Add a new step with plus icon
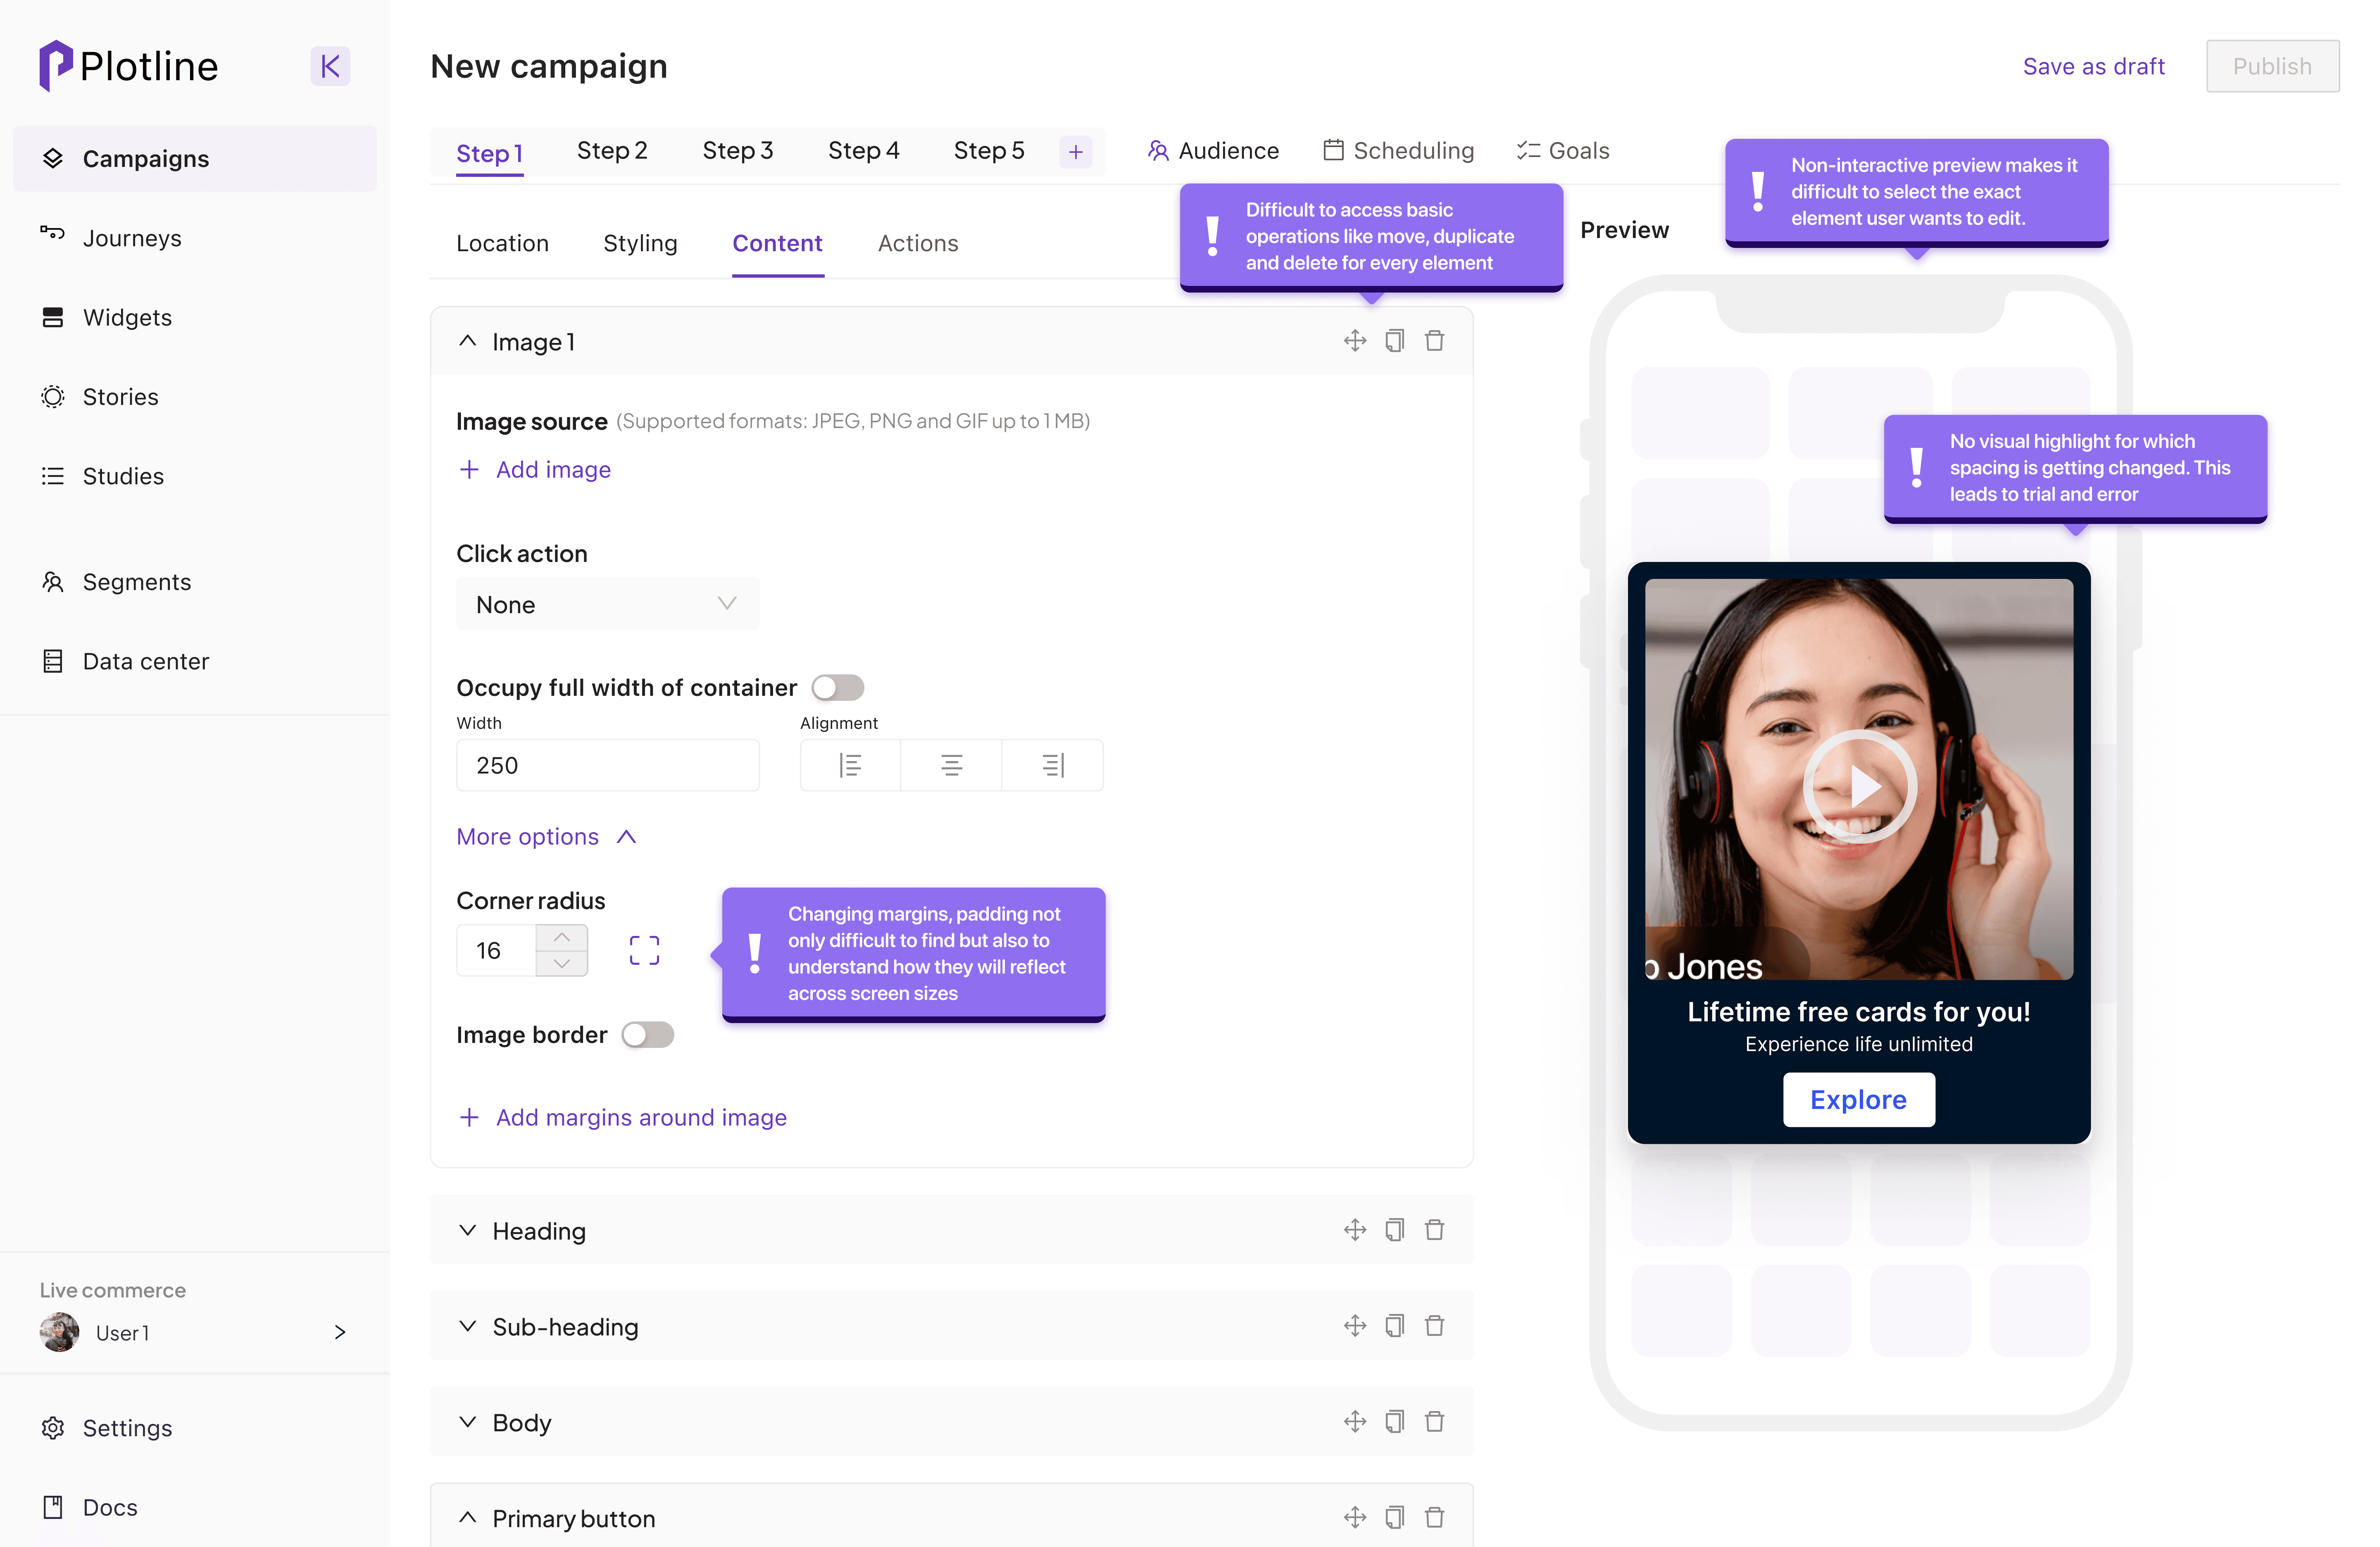Screen dimensions: 2380x1547 pyautogui.click(x=1075, y=152)
